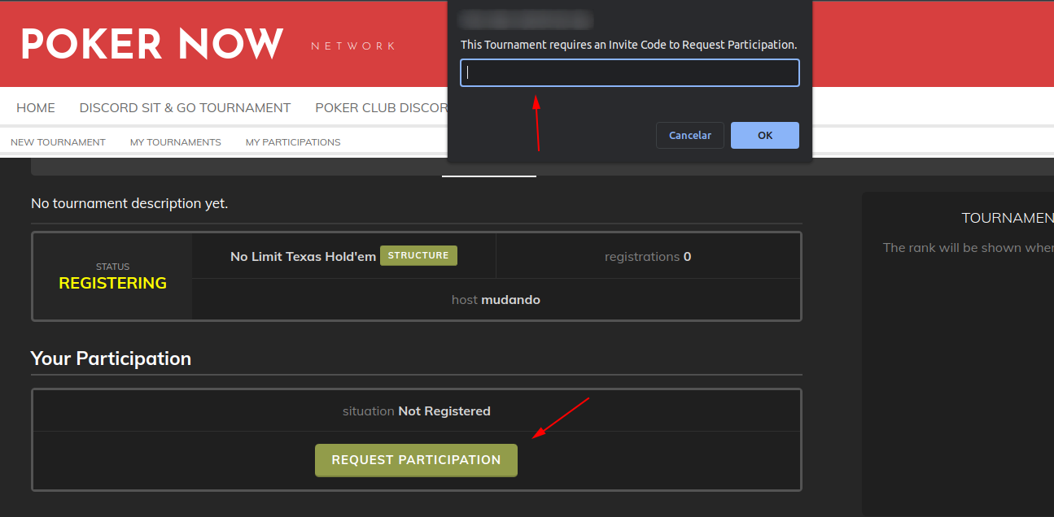
Task: Open Discord Sit & Go Tournament menu
Action: tap(185, 107)
